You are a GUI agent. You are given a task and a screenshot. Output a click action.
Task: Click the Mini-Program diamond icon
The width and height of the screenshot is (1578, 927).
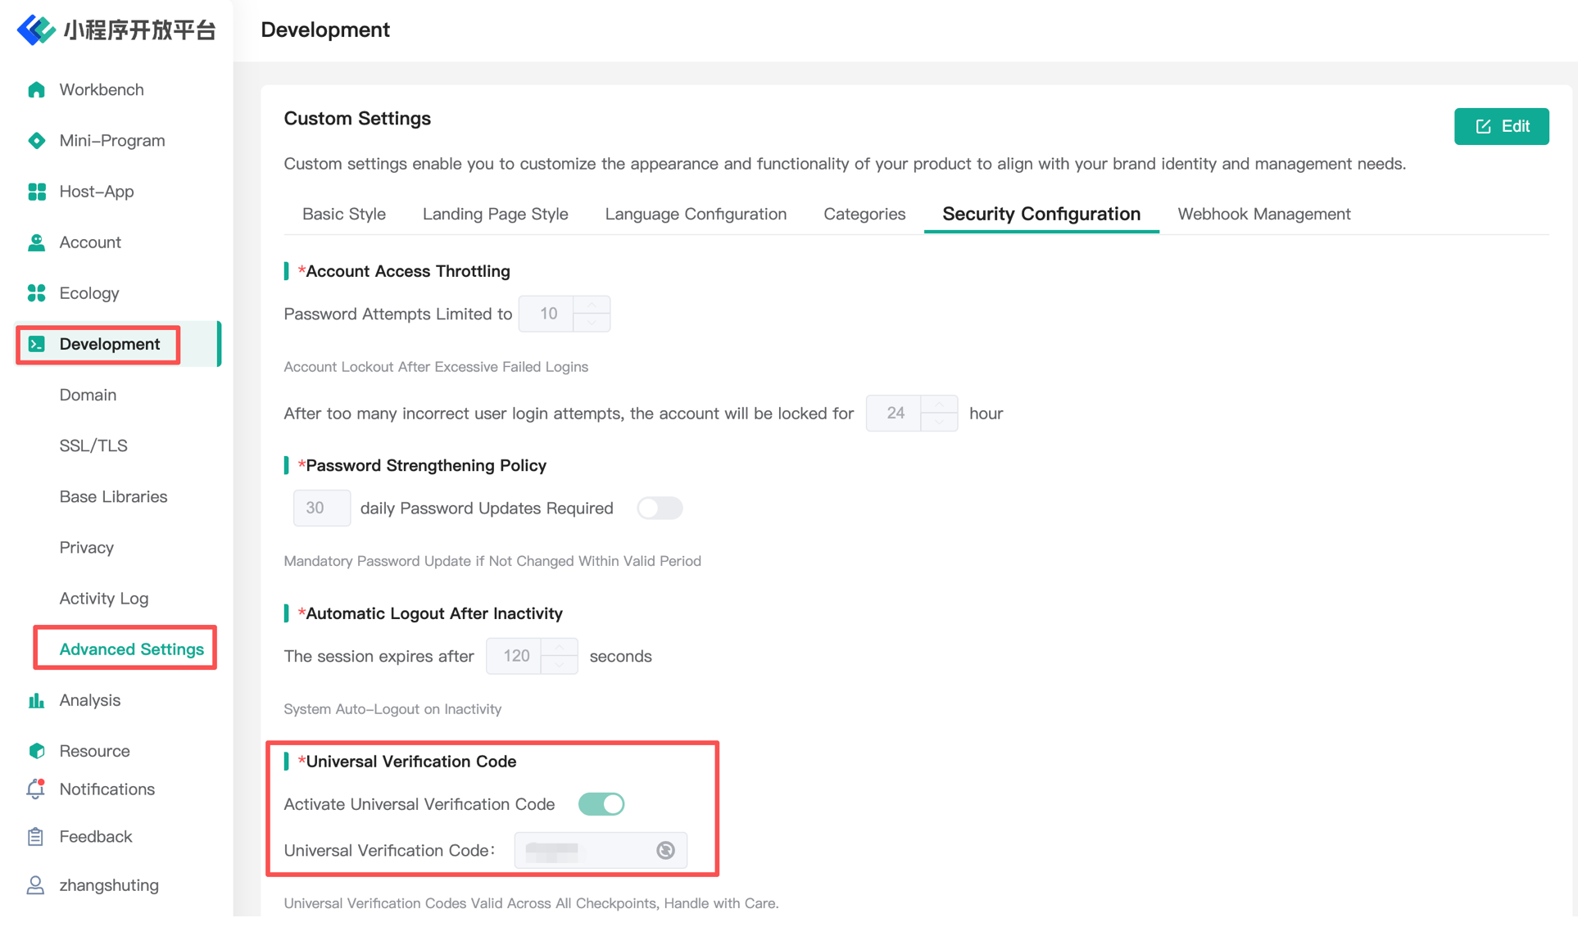(36, 141)
